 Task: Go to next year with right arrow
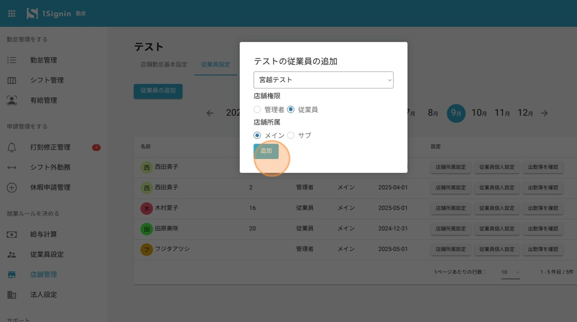544,113
